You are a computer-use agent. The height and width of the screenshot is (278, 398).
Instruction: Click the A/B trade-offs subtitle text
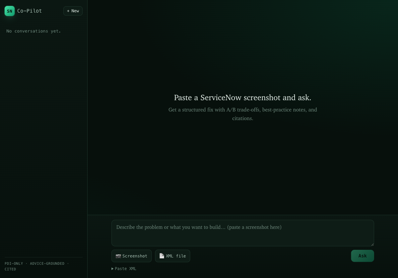tap(243, 114)
